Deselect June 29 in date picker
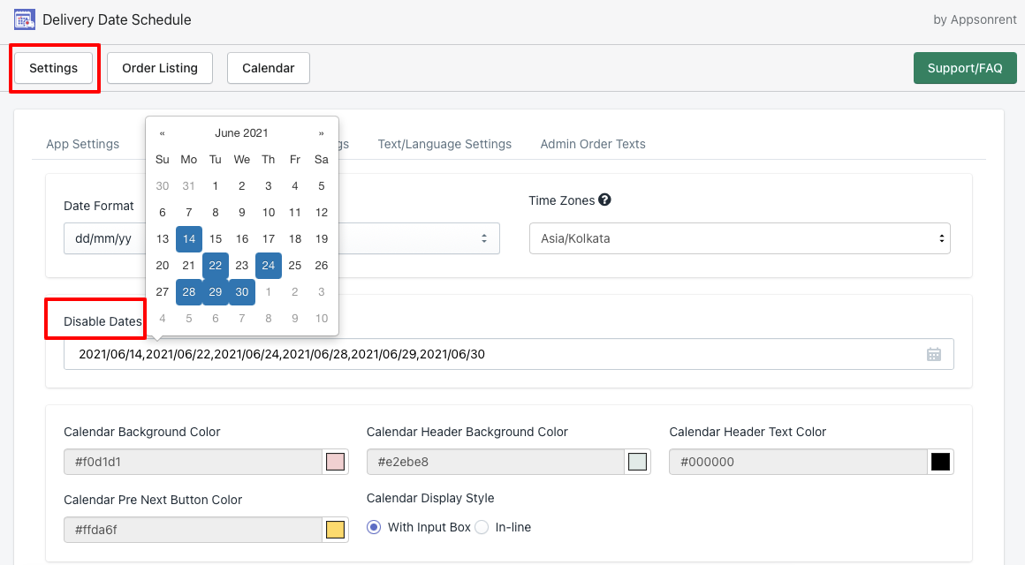Viewport: 1025px width, 565px height. (x=216, y=292)
